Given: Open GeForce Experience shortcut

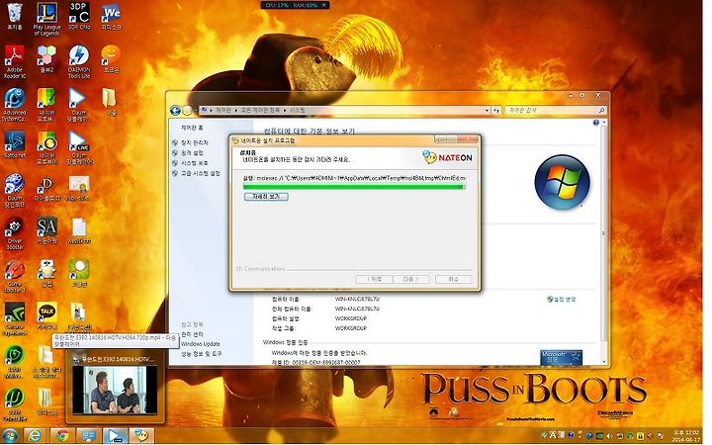Looking at the screenshot, I should click(x=15, y=318).
